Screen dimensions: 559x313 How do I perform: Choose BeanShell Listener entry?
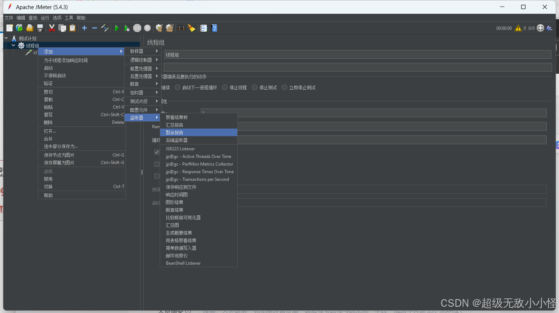199,263
